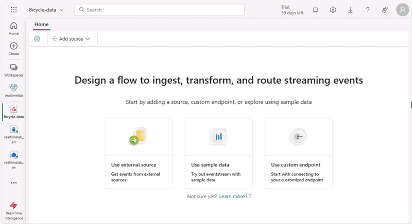Viewport: 412px width, 224px height.
Task: Open the help question mark
Action: [x=368, y=10]
